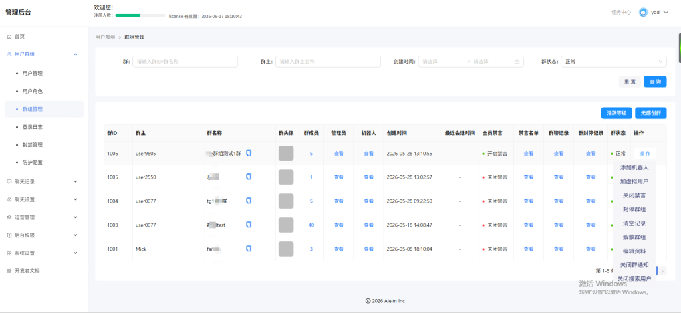Select 关闭群通知 from the action menu
The image size is (681, 313).
(634, 264)
